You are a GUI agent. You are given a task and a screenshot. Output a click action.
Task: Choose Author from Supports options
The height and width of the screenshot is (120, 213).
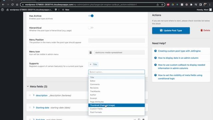tap(116, 95)
